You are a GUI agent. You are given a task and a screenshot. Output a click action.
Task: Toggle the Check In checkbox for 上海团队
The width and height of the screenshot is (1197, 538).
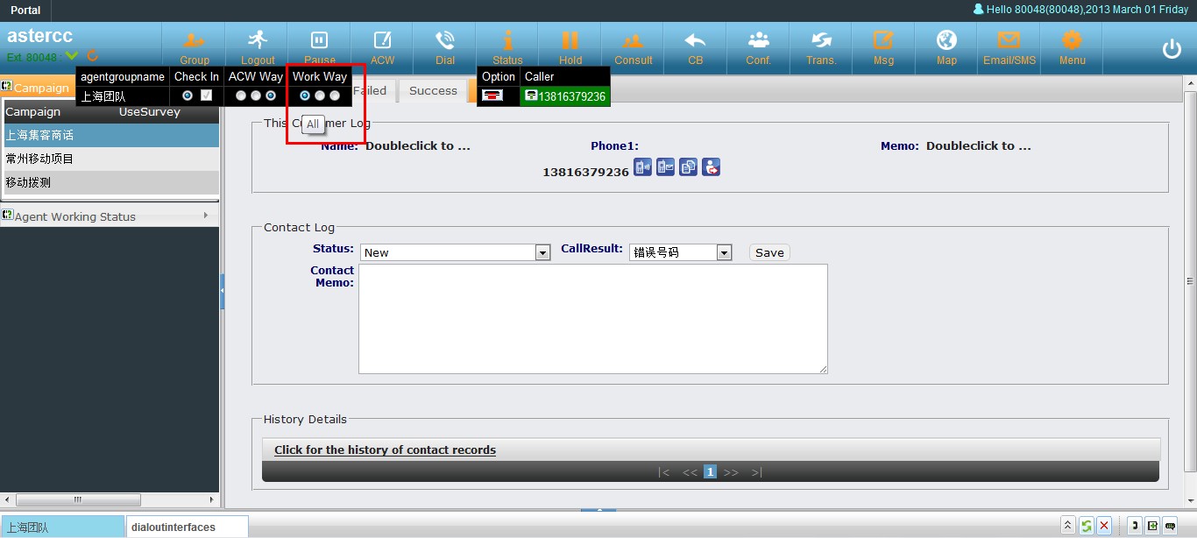(207, 96)
